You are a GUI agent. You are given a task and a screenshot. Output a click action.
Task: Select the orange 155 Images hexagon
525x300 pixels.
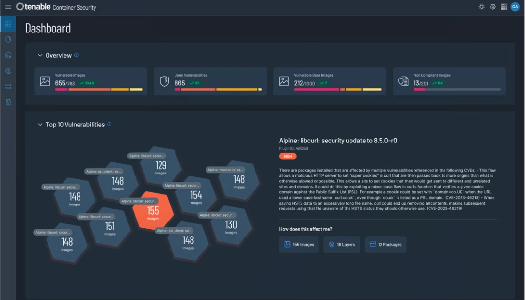[x=153, y=211]
